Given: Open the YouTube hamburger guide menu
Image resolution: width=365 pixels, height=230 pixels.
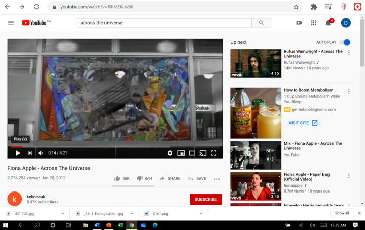Looking at the screenshot, I should (11, 23).
